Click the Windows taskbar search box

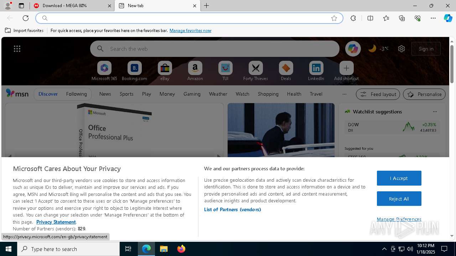click(68, 249)
